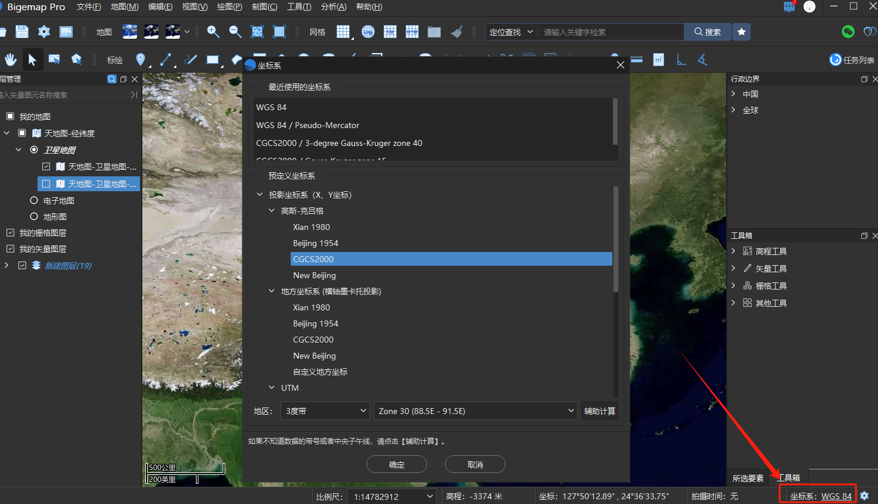Collapse 高斯-克吕格 tree node
The height and width of the screenshot is (504, 878).
tap(272, 210)
